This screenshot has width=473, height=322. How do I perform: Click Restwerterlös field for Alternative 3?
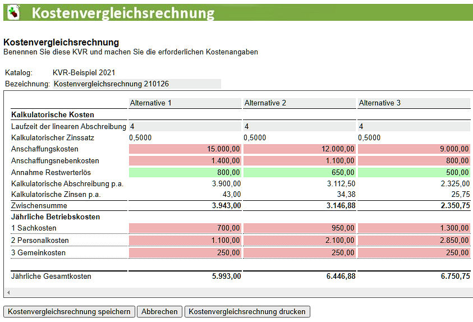414,173
